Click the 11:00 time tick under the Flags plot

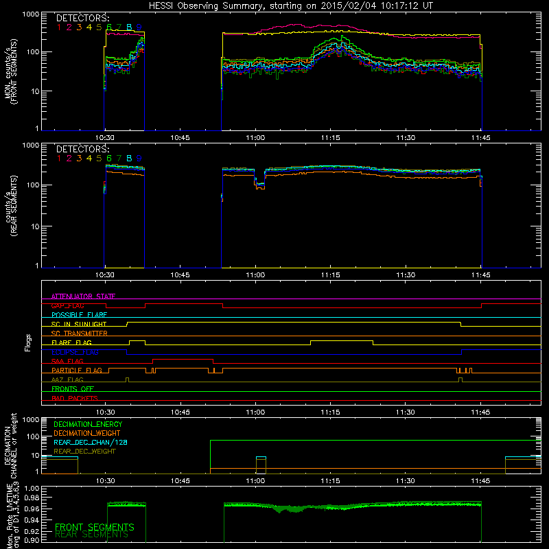[x=255, y=412]
